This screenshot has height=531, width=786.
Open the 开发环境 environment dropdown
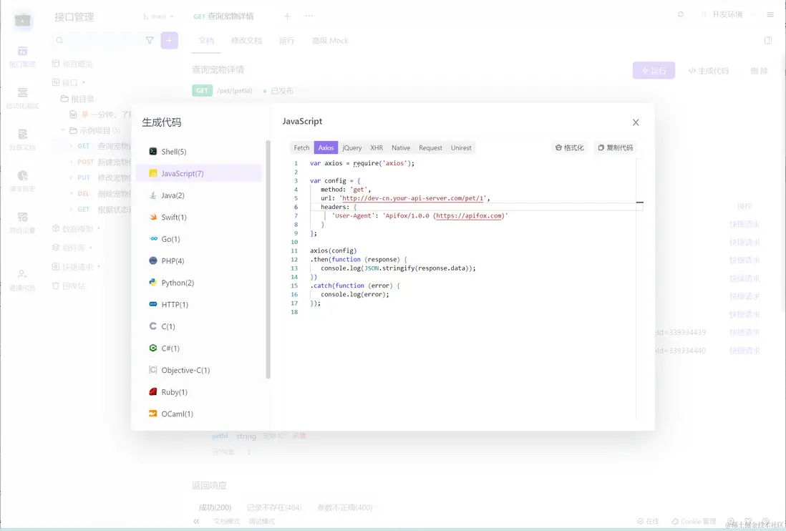pyautogui.click(x=727, y=14)
